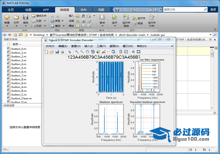Click the Breakpoints icon

(x=102, y=17)
